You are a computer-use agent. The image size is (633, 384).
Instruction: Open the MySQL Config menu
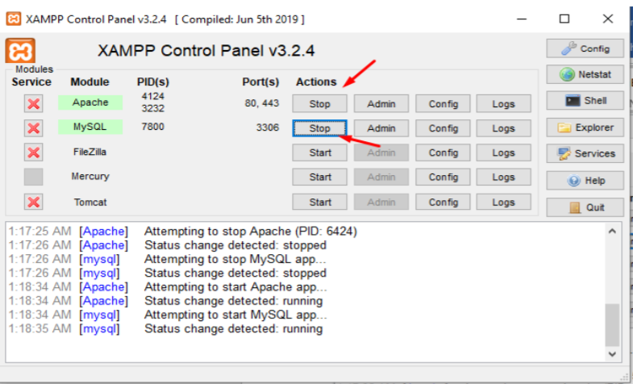(443, 128)
